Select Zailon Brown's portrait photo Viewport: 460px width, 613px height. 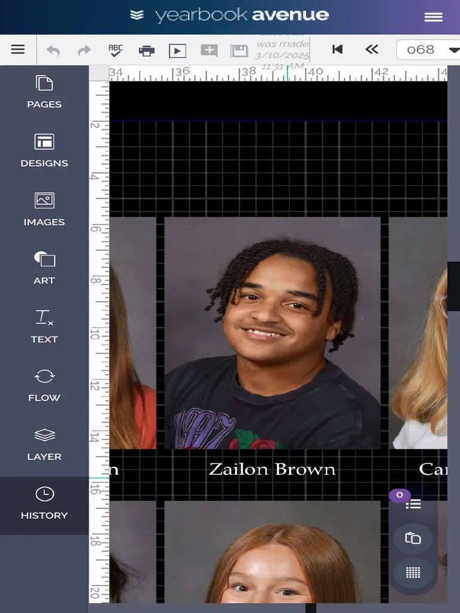click(x=273, y=333)
